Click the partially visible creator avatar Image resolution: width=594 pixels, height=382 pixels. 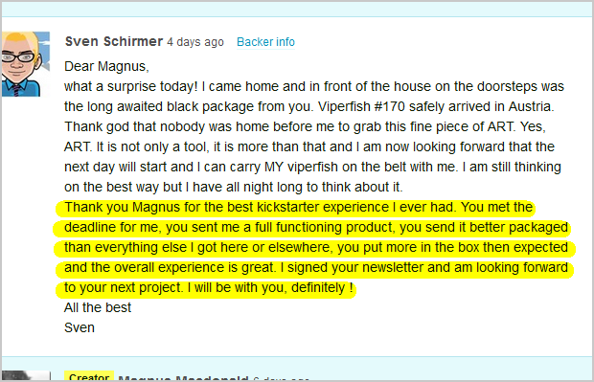[26, 376]
